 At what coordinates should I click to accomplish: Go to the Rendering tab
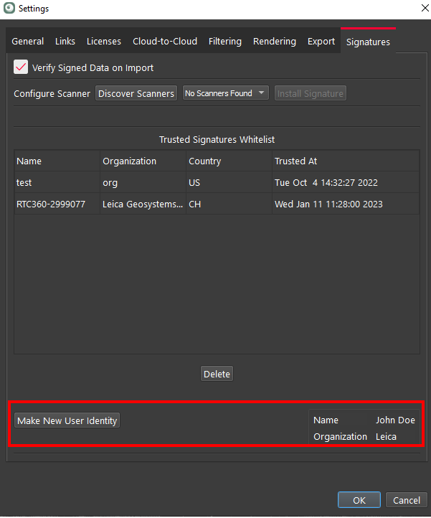point(275,42)
